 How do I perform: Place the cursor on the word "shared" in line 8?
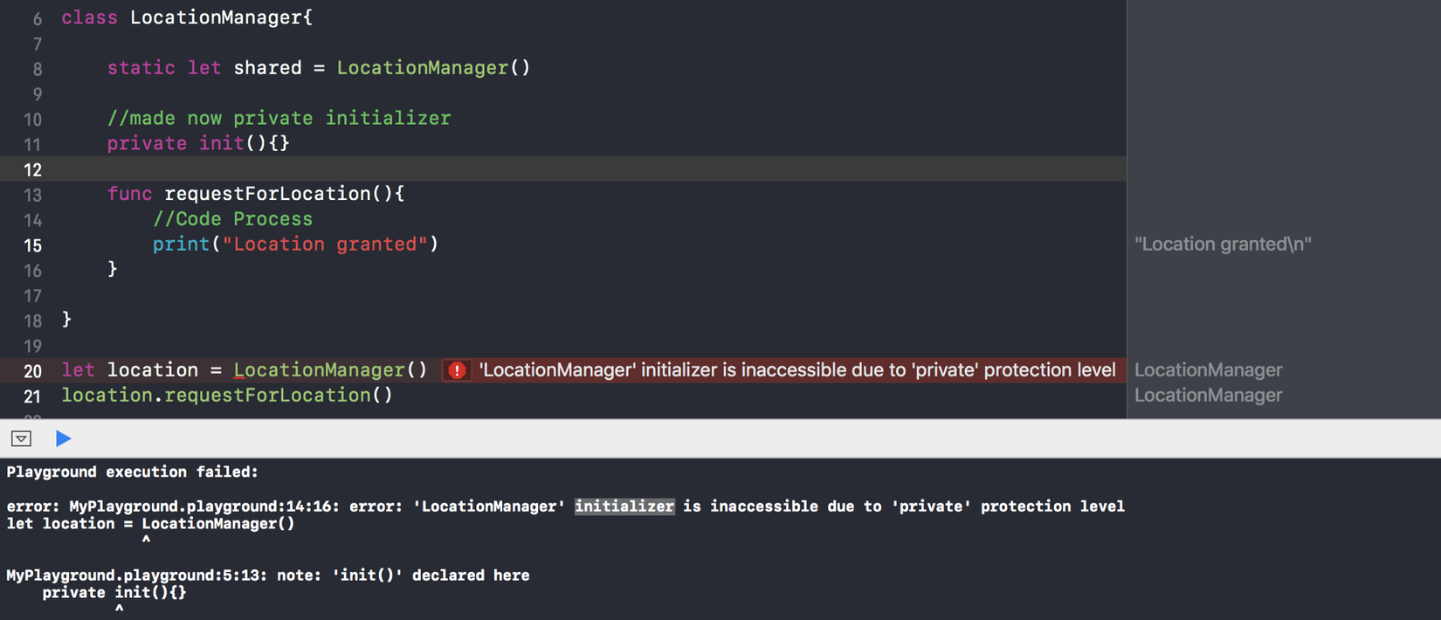pos(267,68)
